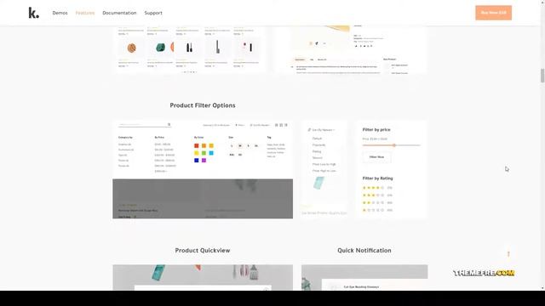
Task: Pick the amber swatch beside orange
Action: (211, 145)
